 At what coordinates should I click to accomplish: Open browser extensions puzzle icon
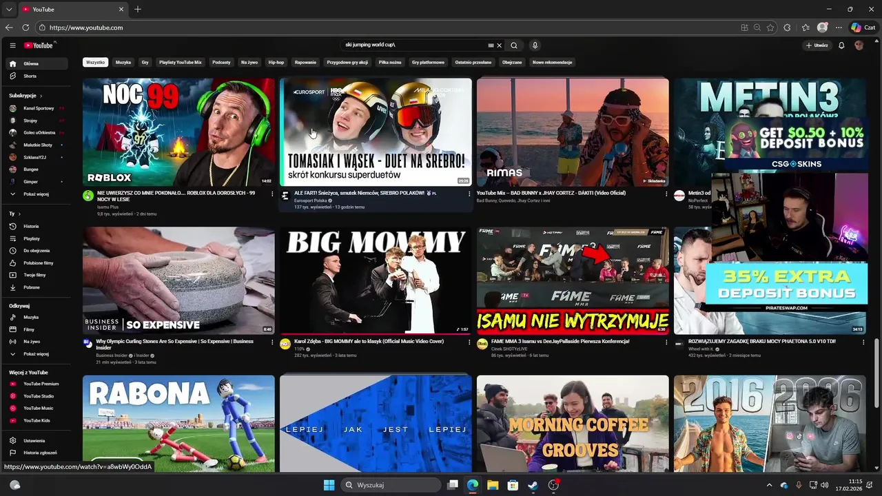click(788, 28)
